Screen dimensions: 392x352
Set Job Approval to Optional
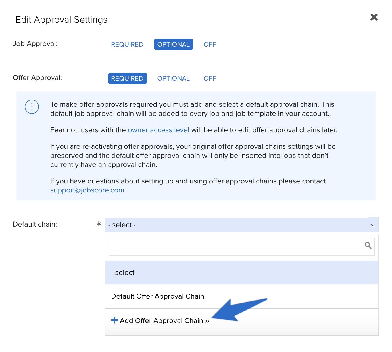point(174,44)
